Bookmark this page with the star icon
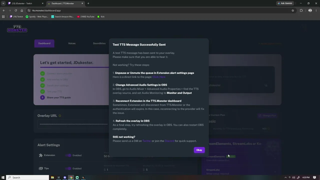The width and height of the screenshot is (320, 180). [293, 10]
